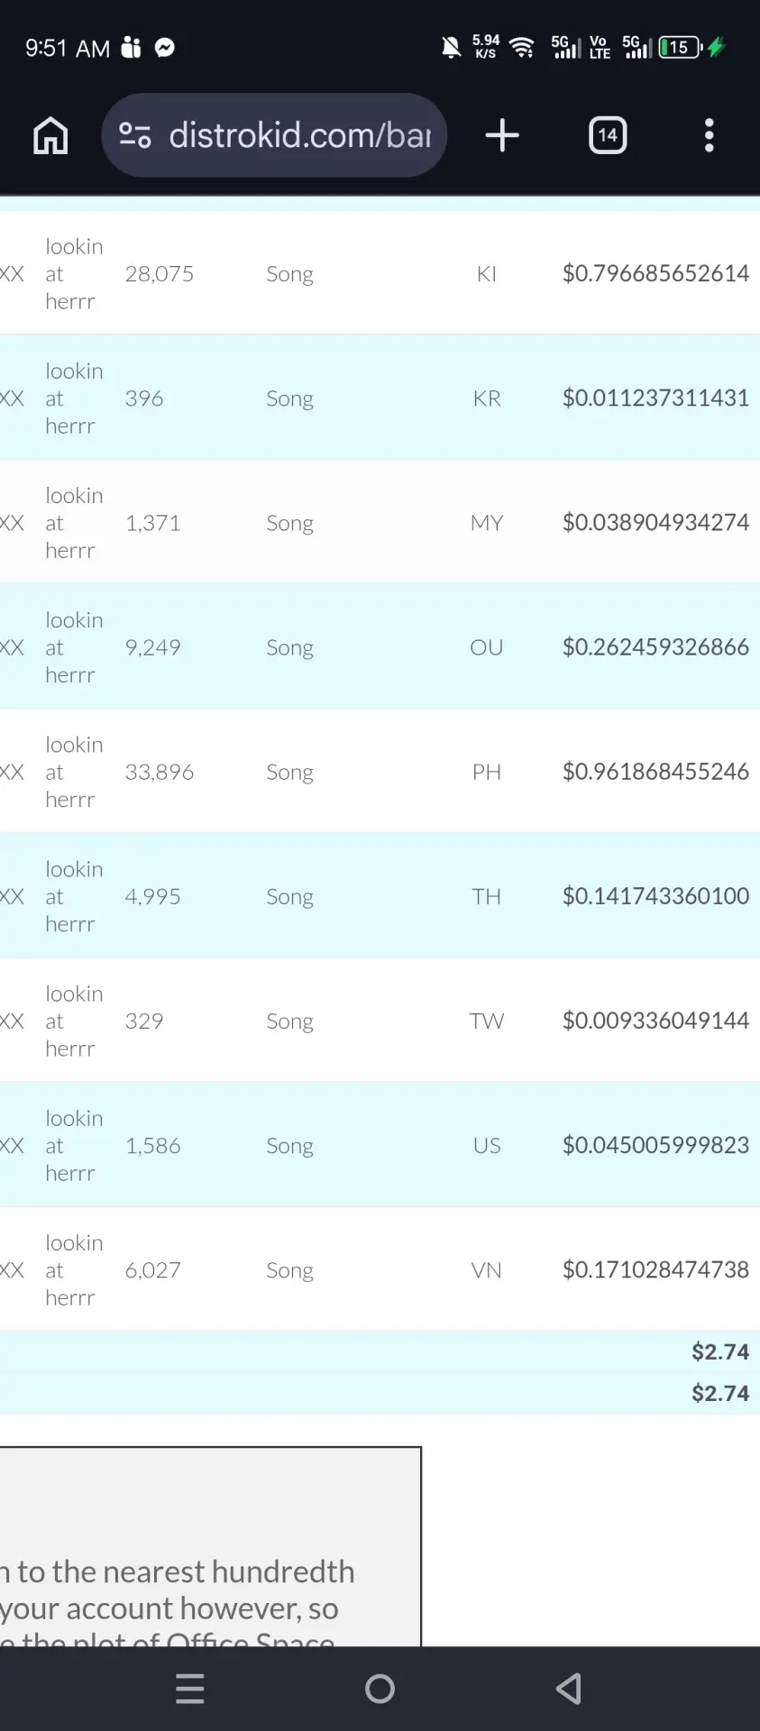Tap the first $2.74 total amount
The image size is (760, 1731).
coord(720,1351)
